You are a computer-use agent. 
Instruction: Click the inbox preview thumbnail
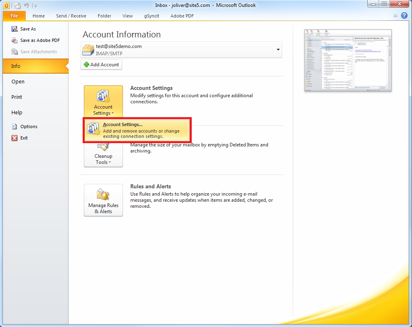coord(348,60)
